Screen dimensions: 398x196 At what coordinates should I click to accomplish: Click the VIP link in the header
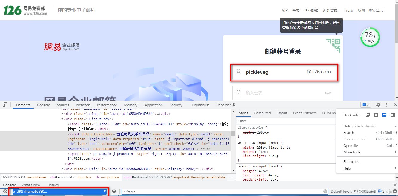[x=285, y=10]
